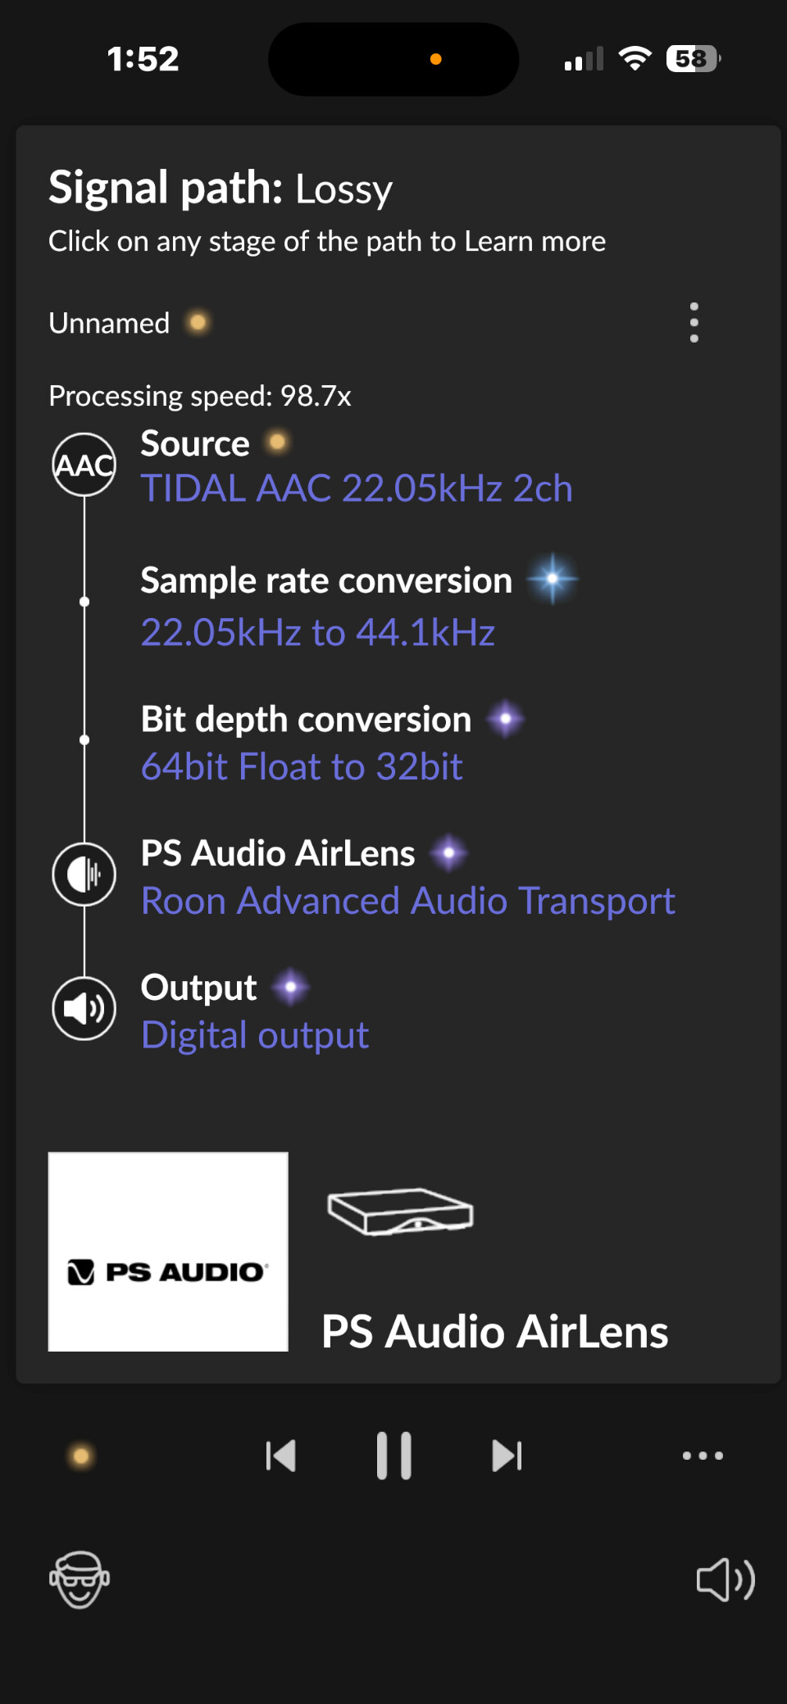This screenshot has height=1704, width=787.
Task: Open TIDAL AAC 22.05kHz 2ch source details
Action: [357, 488]
